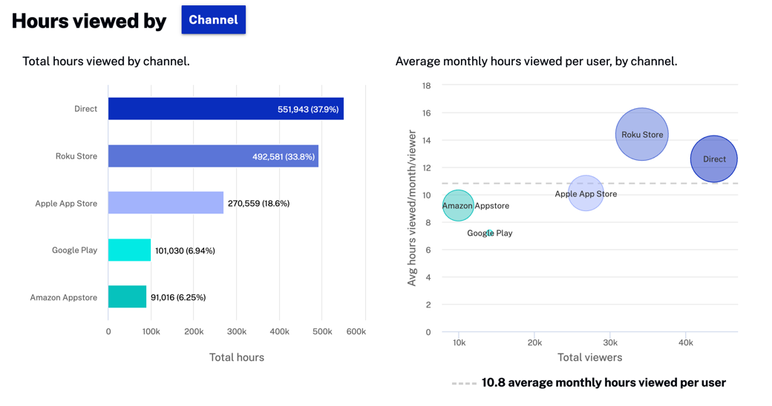Image resolution: width=772 pixels, height=406 pixels.
Task: Click the blue Channel button
Action: click(213, 20)
